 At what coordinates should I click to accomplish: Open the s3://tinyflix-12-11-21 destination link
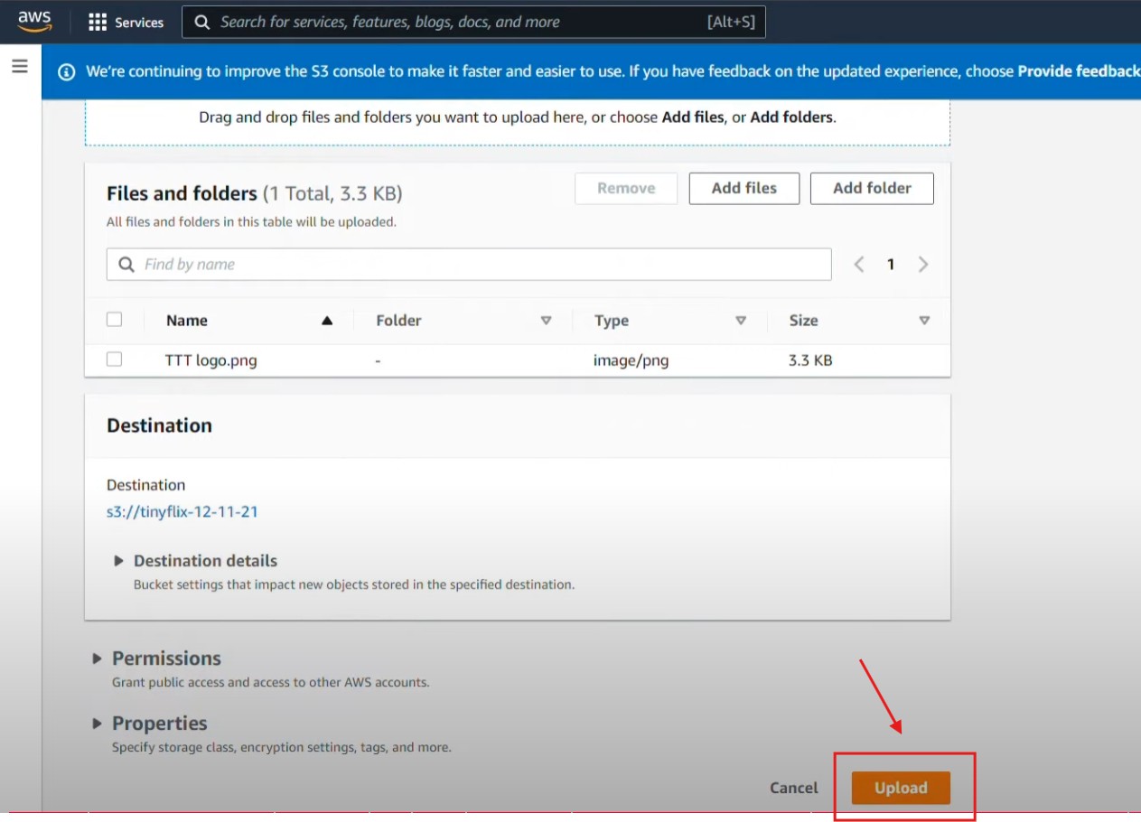182,511
